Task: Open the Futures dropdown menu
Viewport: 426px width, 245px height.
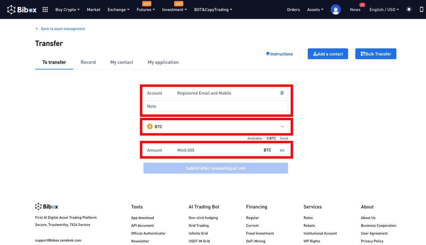Action: tap(145, 10)
